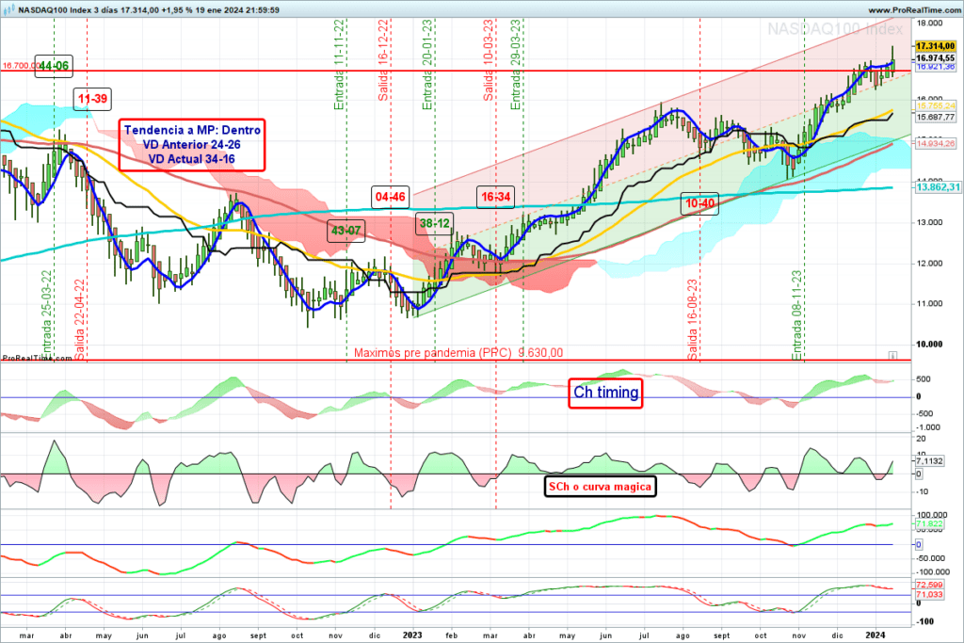Screen dimensions: 964x643
Task: Click the "Entrada 25-03-22" vertical marker label
Action: coord(47,315)
